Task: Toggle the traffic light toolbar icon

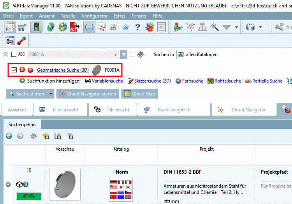Action: point(36,27)
